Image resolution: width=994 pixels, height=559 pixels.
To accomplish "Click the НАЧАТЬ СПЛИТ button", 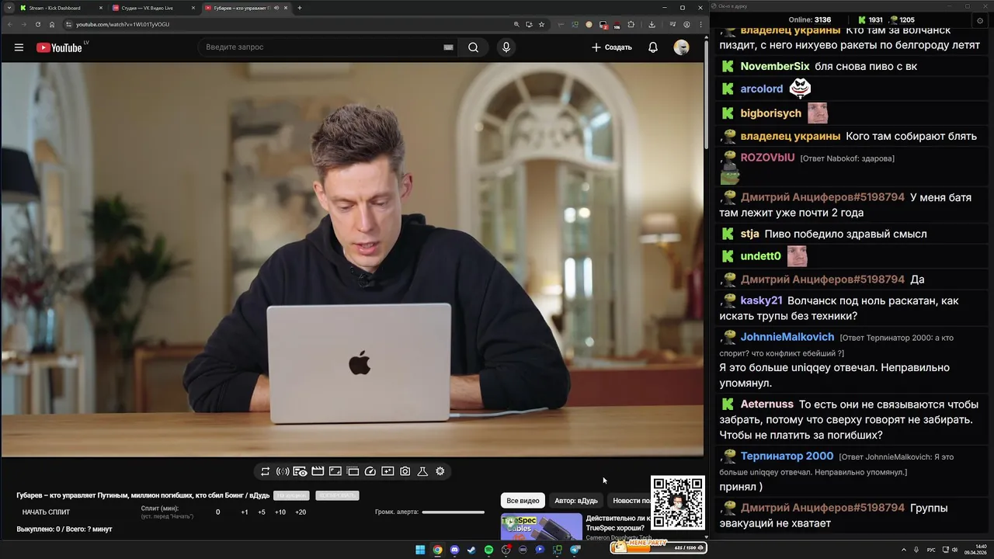I will click(x=46, y=512).
